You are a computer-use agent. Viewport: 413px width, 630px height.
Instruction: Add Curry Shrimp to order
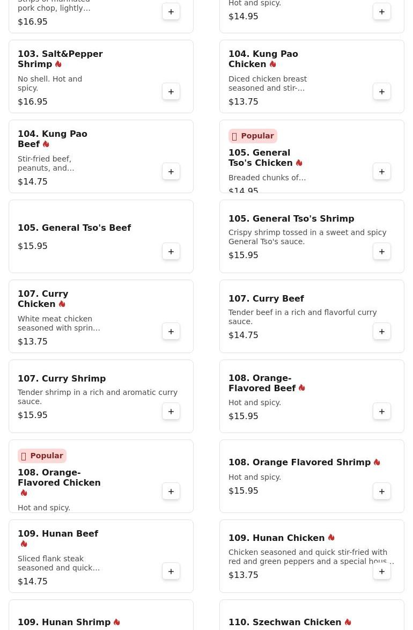click(171, 412)
